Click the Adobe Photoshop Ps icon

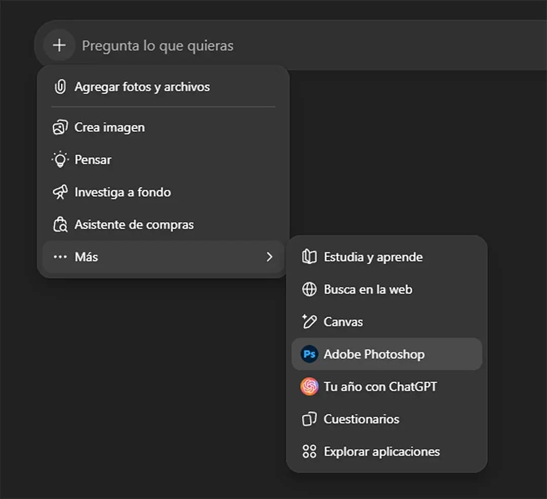309,354
